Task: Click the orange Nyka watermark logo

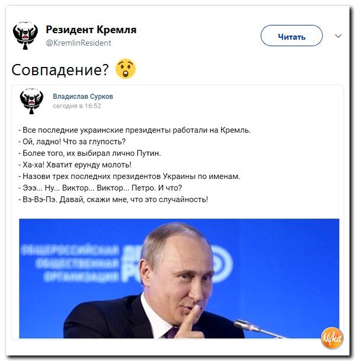Action: pos(332,338)
